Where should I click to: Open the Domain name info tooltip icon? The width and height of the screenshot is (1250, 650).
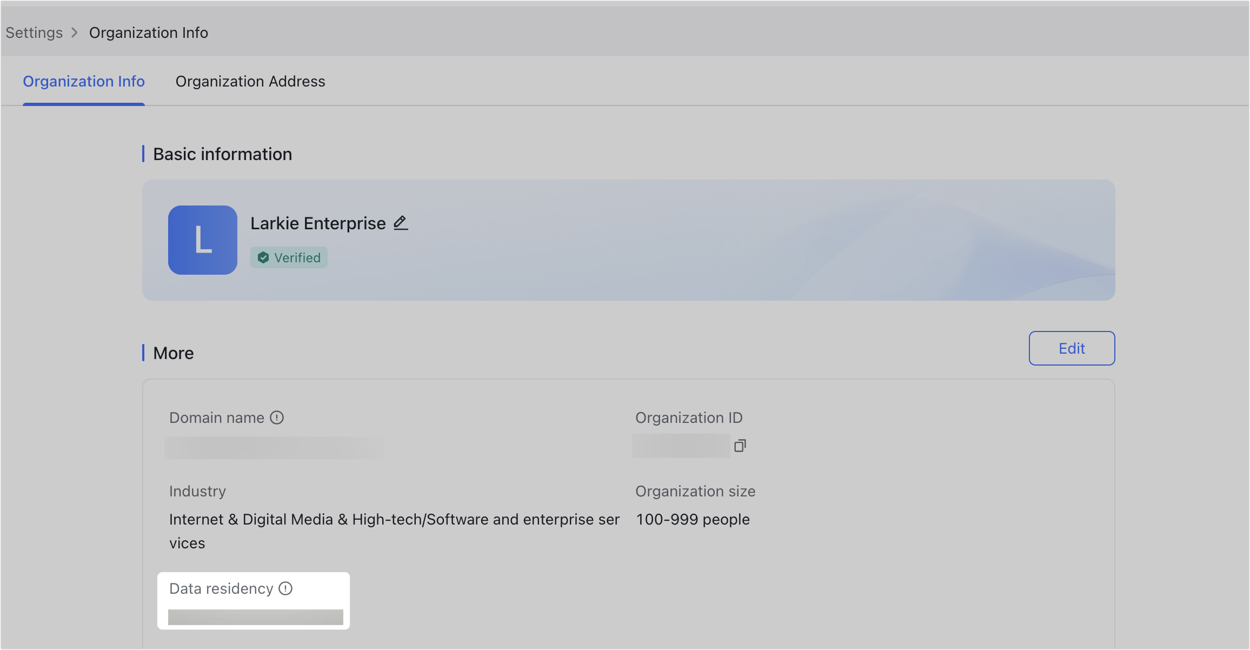click(x=277, y=417)
